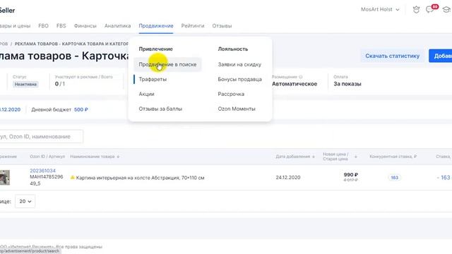
Task: Click the warning triangle beside product name
Action: (x=72, y=177)
